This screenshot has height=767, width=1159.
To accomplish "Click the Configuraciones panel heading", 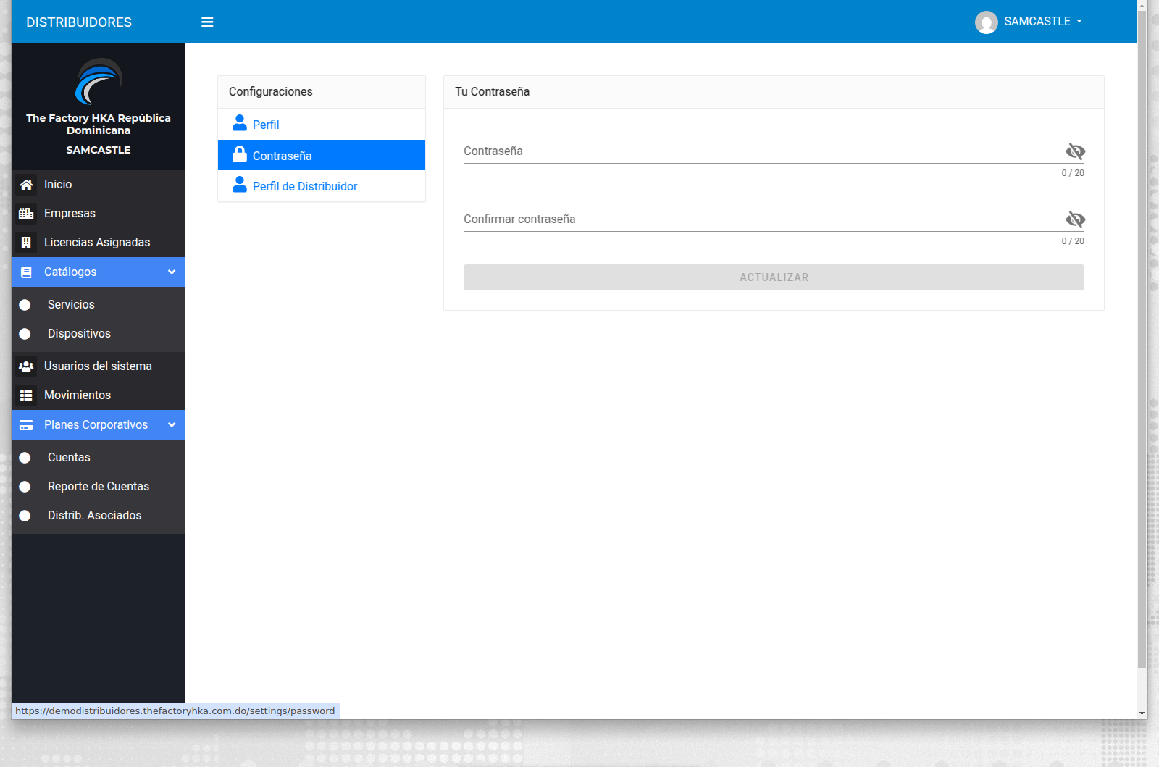I will point(271,92).
